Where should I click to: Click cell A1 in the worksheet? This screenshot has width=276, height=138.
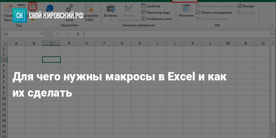16,49
